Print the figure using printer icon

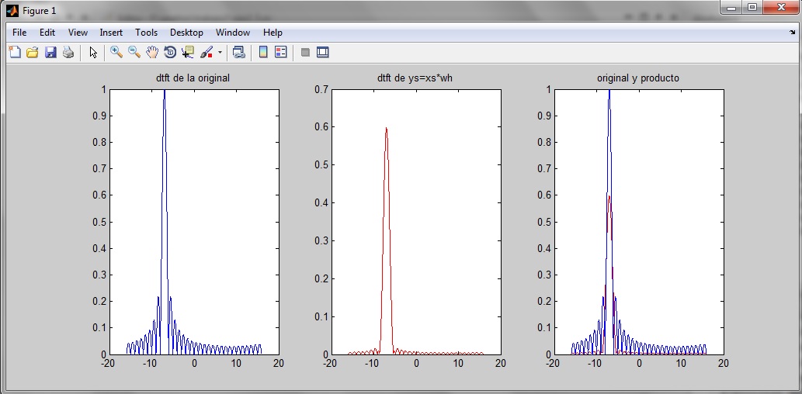coord(68,53)
